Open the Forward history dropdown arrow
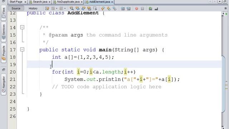Image resolution: width=229 pixels, height=129 pixels. tap(65, 9)
